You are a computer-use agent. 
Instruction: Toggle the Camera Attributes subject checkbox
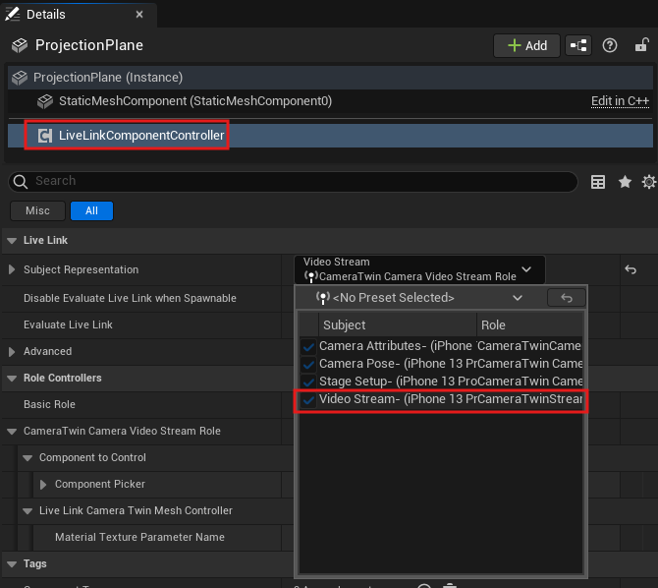pyautogui.click(x=308, y=346)
